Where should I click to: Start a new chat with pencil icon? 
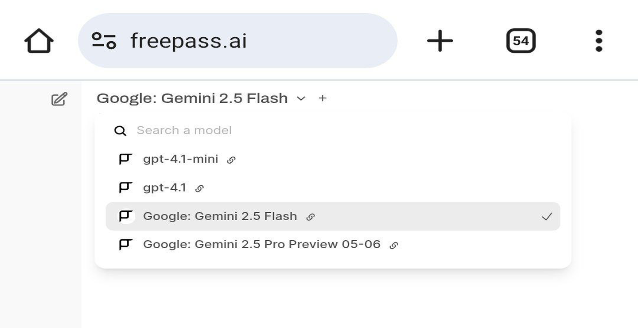(x=59, y=99)
